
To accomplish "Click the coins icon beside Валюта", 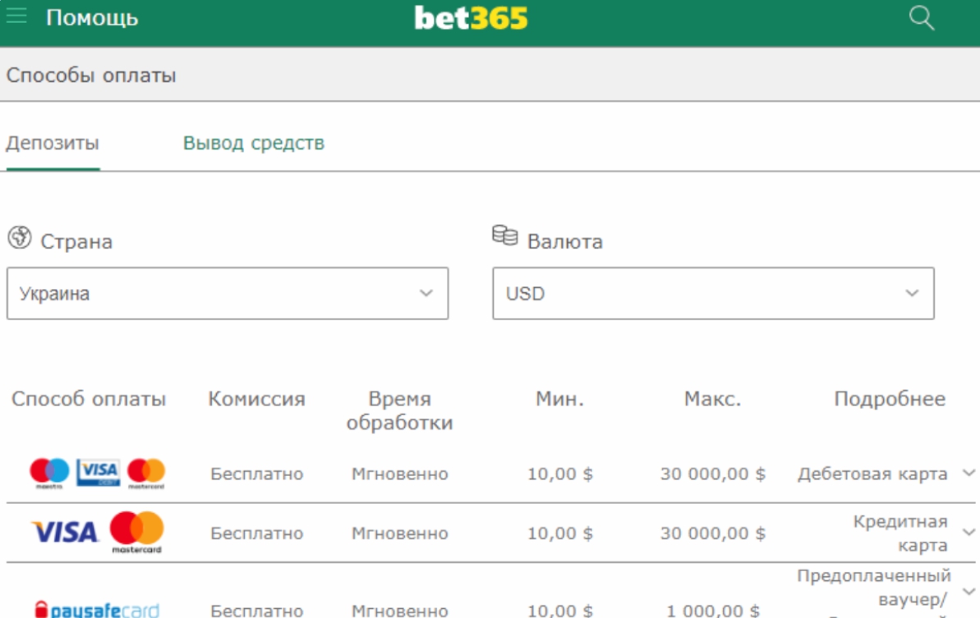I will pyautogui.click(x=504, y=236).
